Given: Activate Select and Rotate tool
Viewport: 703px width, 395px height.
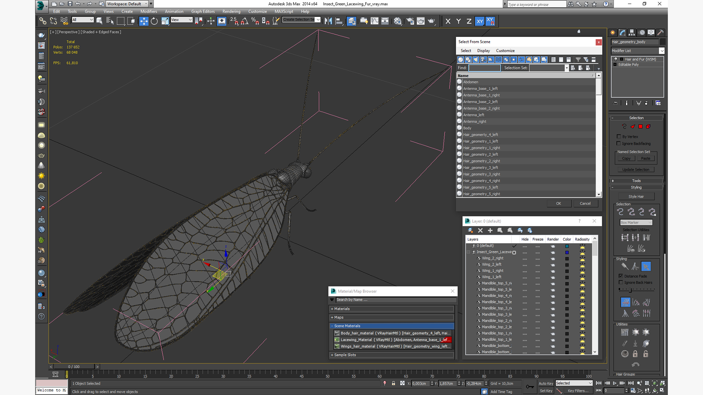Looking at the screenshot, I should coord(154,21).
